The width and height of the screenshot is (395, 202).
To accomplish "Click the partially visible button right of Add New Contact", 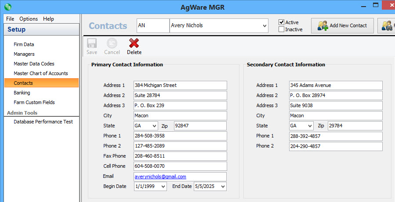I will pyautogui.click(x=387, y=25).
